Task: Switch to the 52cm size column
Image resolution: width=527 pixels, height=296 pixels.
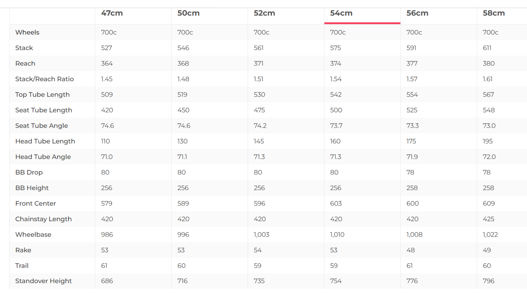Action: pyautogui.click(x=264, y=13)
